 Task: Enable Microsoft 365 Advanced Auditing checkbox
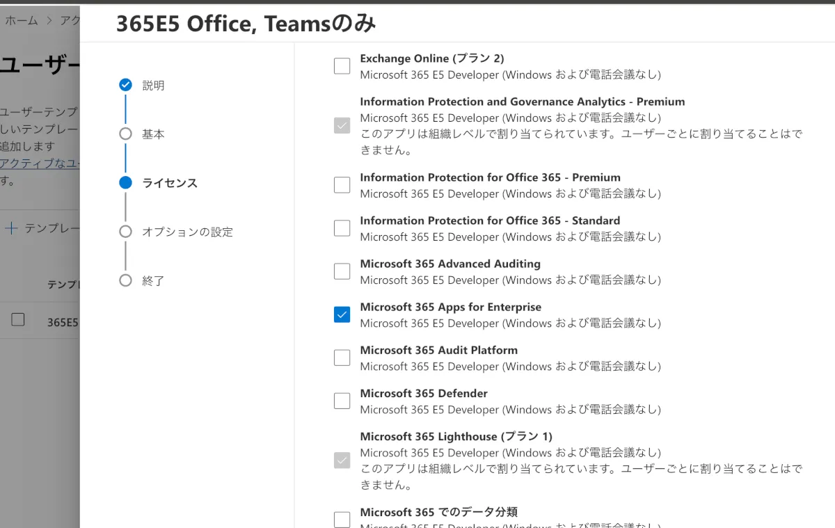point(342,271)
